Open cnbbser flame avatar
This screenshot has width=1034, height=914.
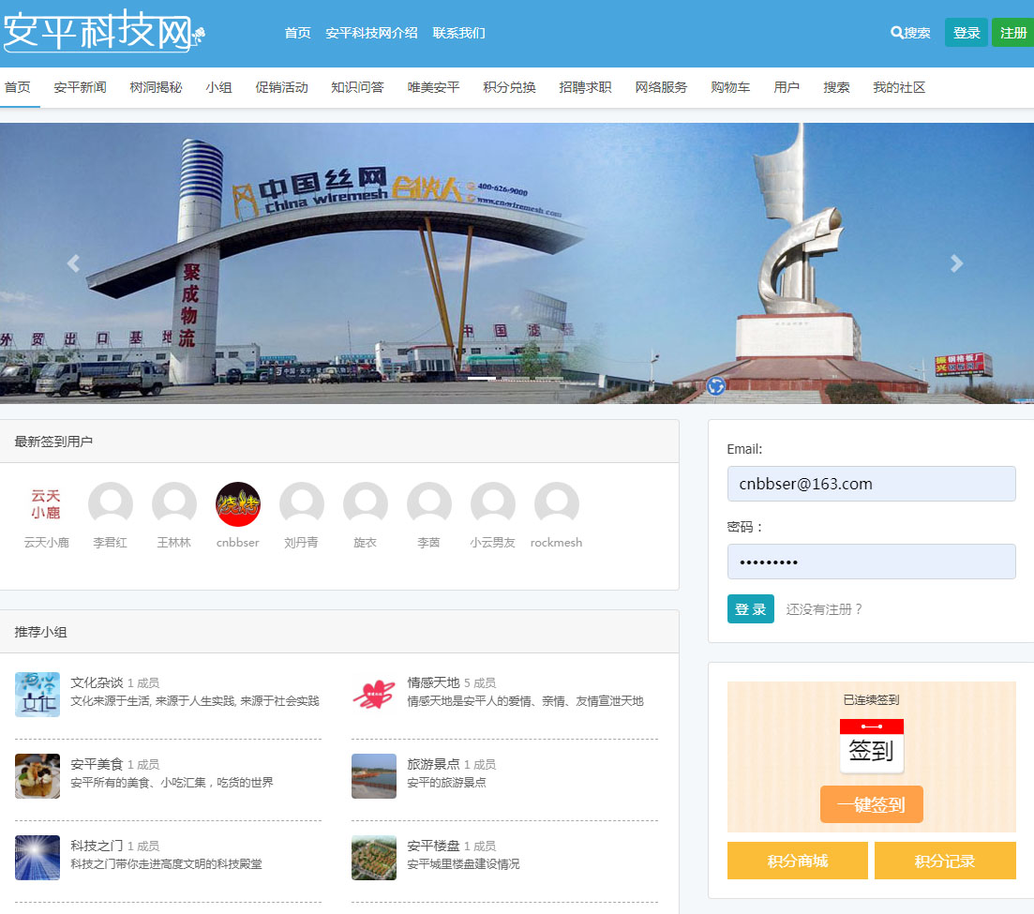238,504
